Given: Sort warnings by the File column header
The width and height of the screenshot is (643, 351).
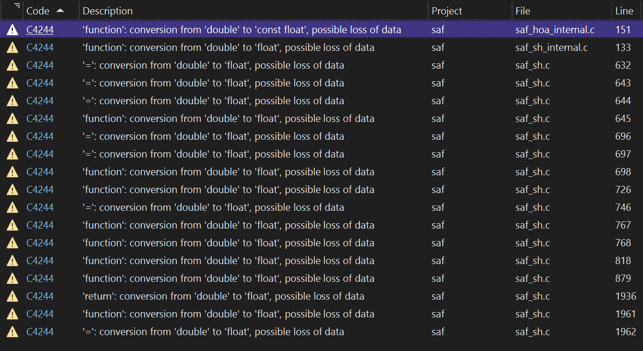Looking at the screenshot, I should (x=523, y=11).
